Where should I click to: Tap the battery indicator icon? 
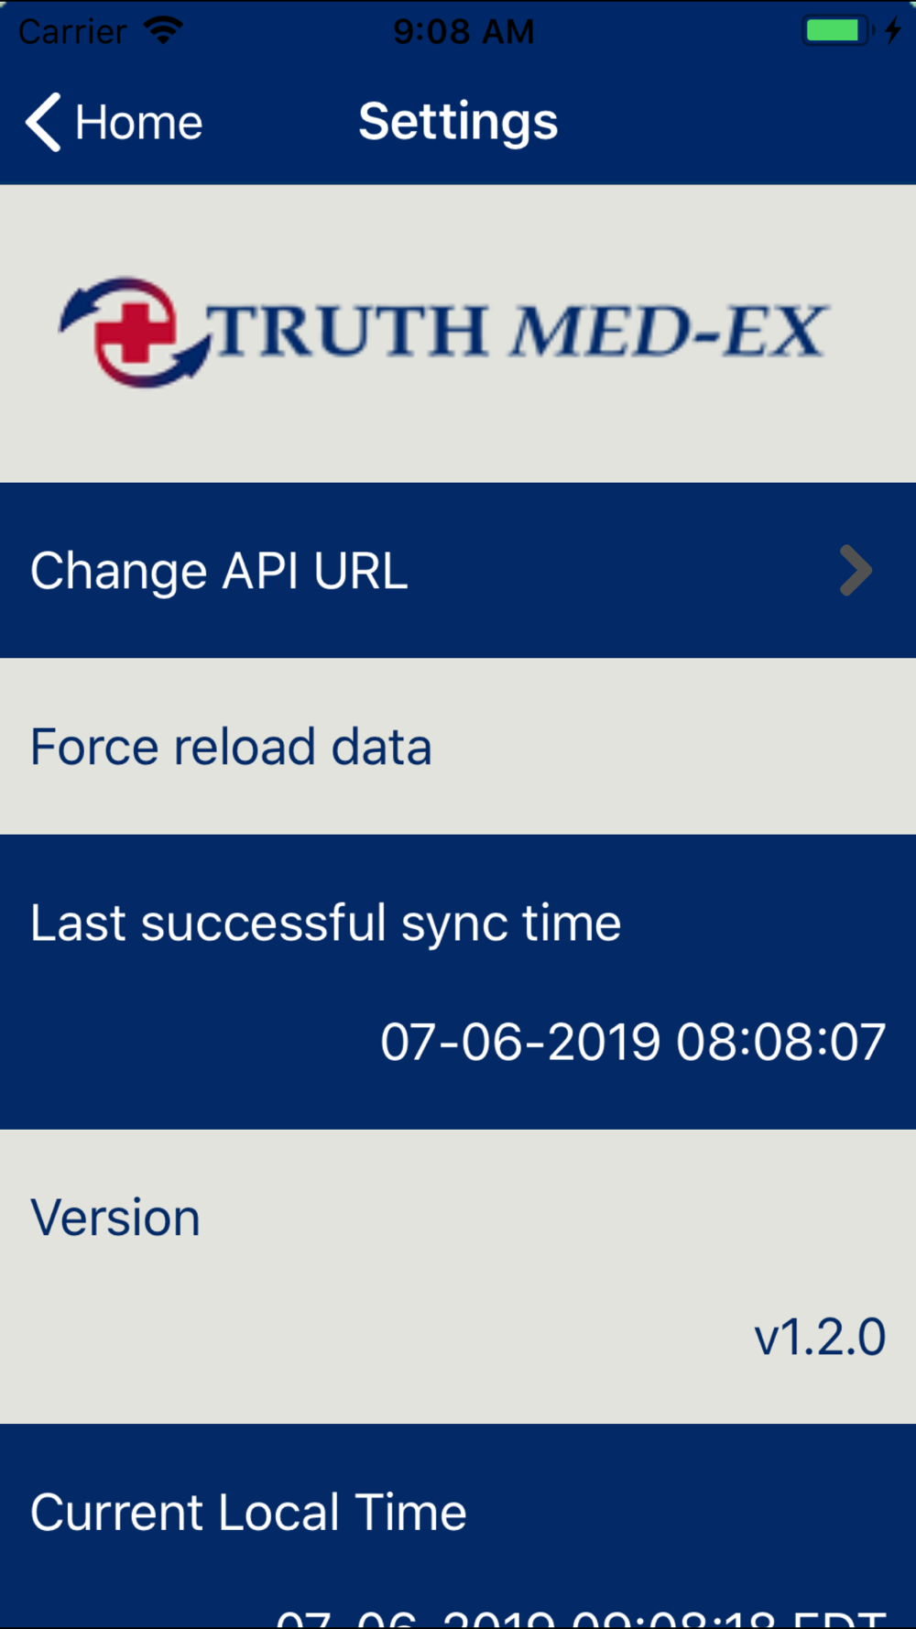[838, 30]
